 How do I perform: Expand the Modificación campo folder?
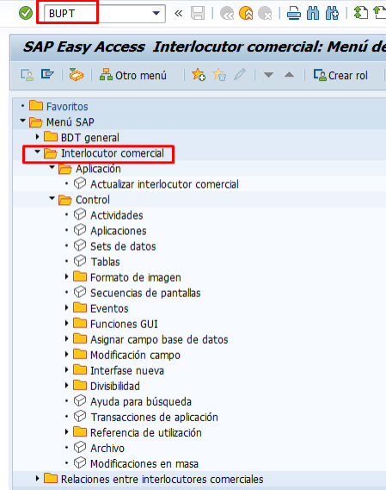tap(66, 354)
